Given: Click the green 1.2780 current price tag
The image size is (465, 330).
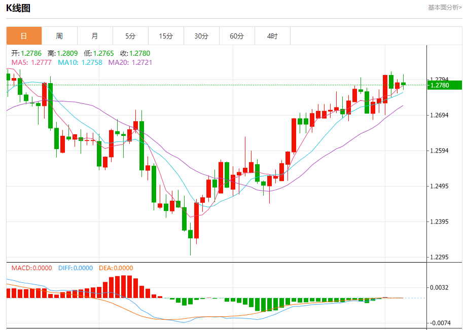Looking at the screenshot, I should coord(445,85).
